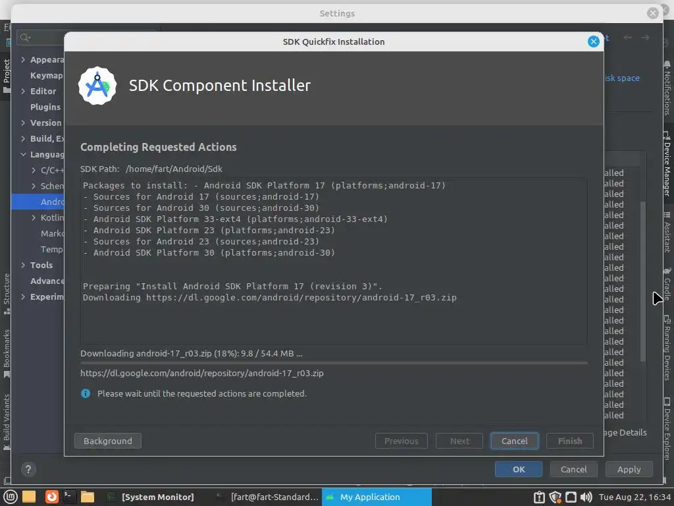Select the highlighted Android SDK tree item
This screenshot has height=506, width=674.
38,202
